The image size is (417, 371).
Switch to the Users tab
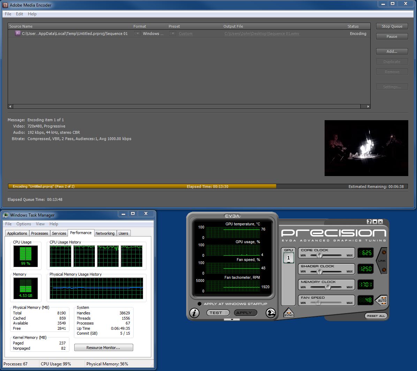coord(123,233)
